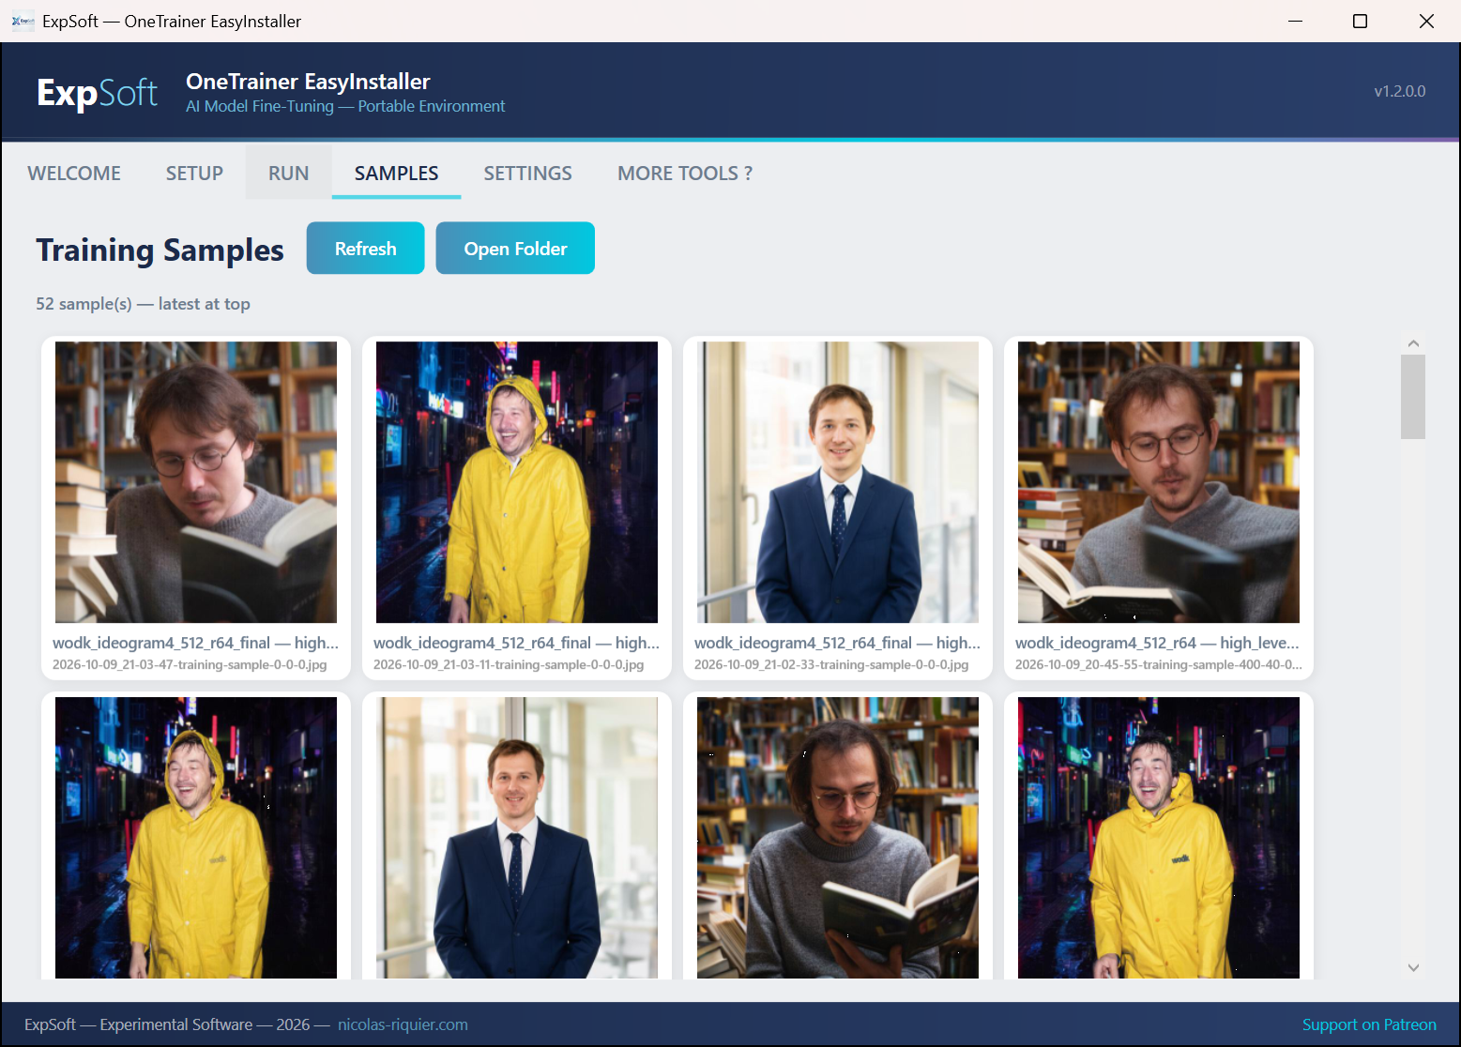Screen dimensions: 1461x1047
Task: Click the ExpSoft logo in header
Action: [97, 92]
